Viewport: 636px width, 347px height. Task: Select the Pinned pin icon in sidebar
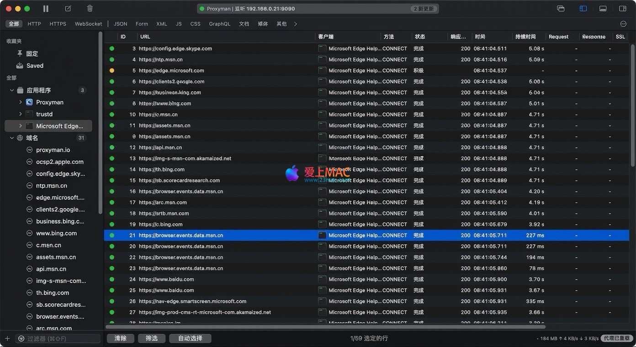(20, 54)
